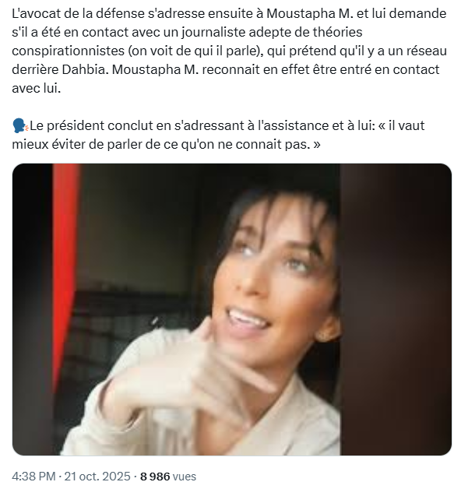Click the parenthetical "(on voit de qui il parle)"
Screen dimensions: 461x496
pyautogui.click(x=196, y=51)
